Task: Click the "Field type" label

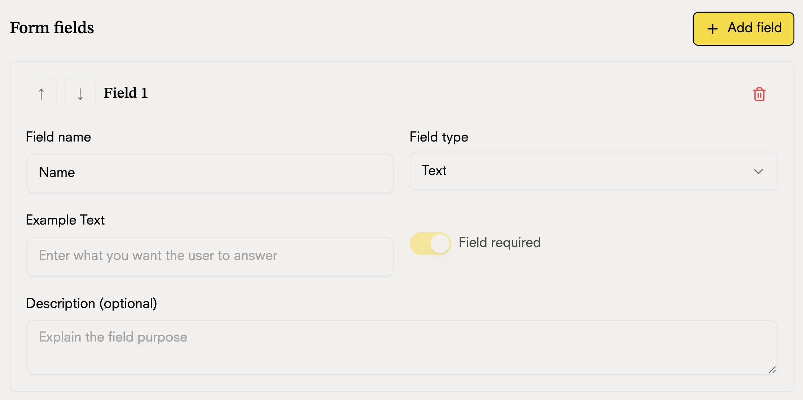Action: (439, 137)
